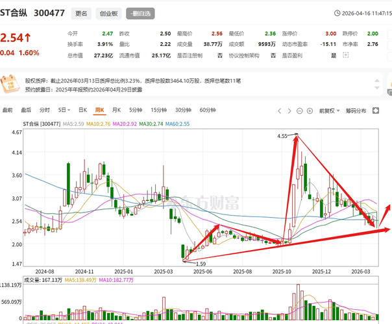The image size is (392, 324).
Task: Click the 1.59 low price marker
Action: click(x=201, y=264)
